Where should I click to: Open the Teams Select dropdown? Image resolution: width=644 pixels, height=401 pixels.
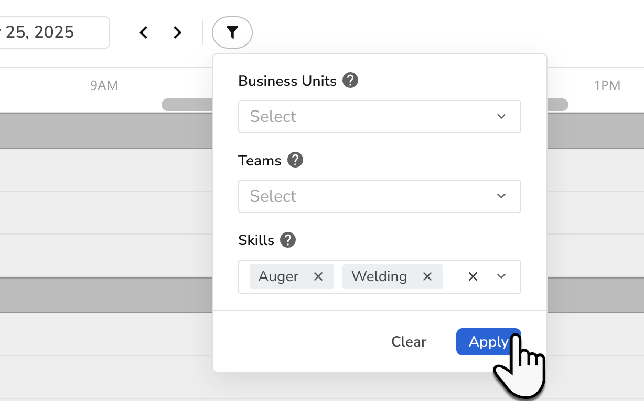379,196
